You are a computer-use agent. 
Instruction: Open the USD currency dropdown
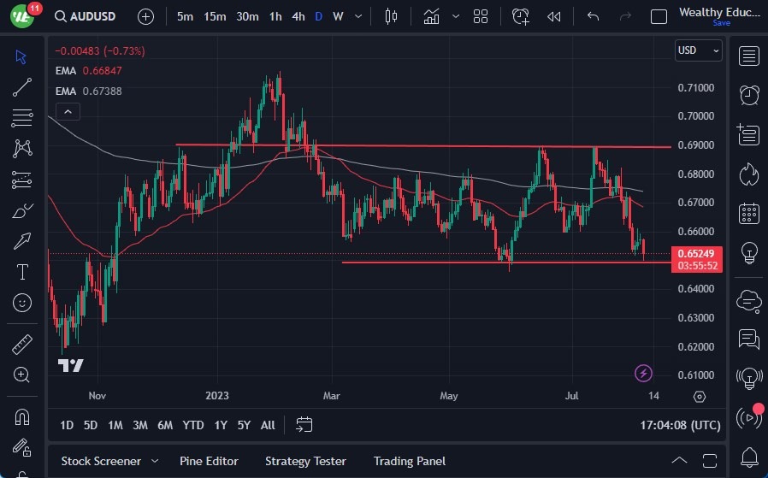698,50
